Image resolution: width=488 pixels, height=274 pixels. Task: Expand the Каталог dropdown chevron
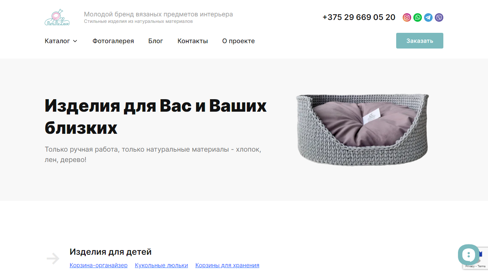[75, 41]
